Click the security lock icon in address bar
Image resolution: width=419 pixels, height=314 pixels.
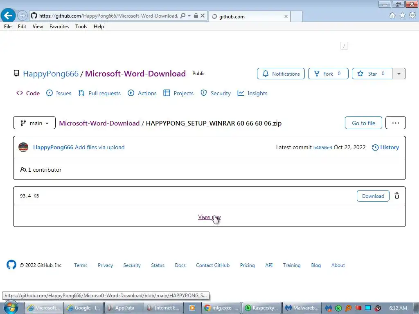coord(196,16)
